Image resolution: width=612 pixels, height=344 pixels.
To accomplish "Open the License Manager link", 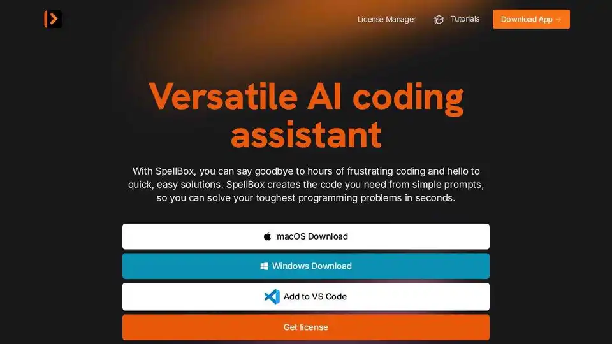I will coord(386,19).
